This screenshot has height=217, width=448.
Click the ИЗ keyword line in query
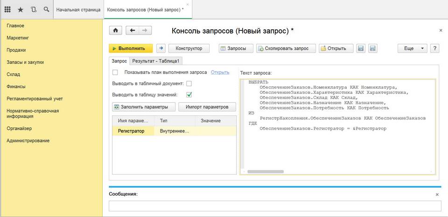tap(251, 113)
